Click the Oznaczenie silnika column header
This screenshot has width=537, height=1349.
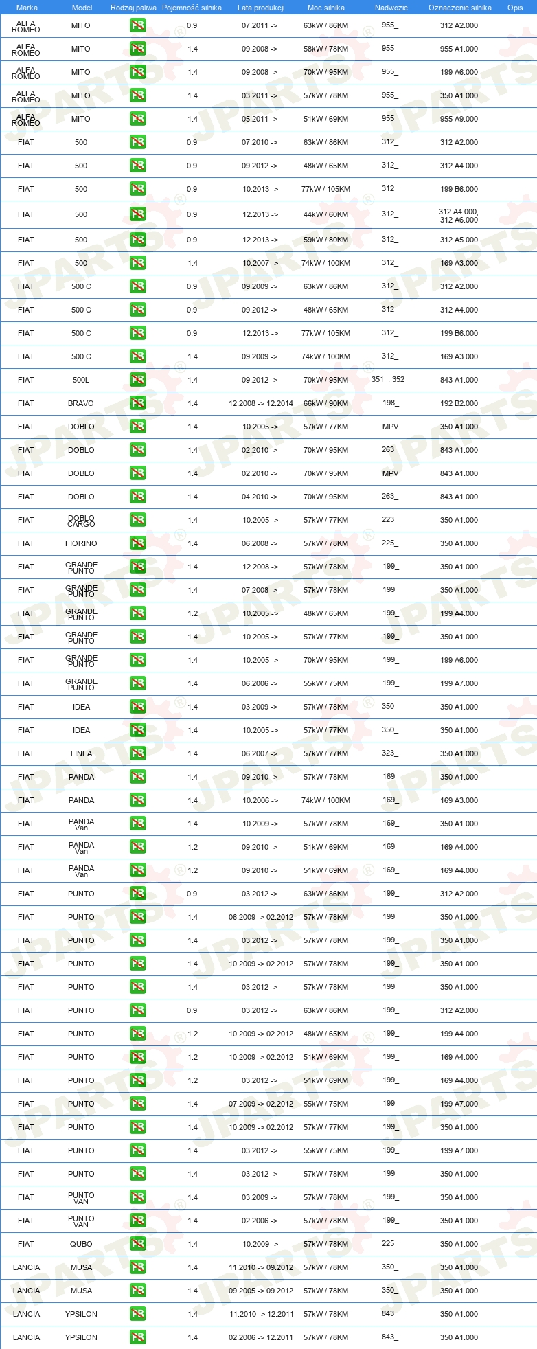(460, 8)
